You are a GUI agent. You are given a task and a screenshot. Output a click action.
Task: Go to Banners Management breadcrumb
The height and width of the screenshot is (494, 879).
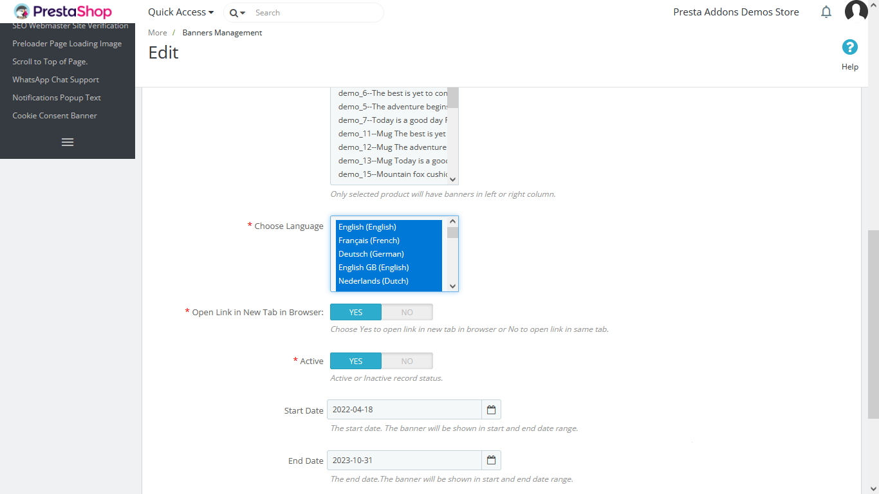point(222,33)
